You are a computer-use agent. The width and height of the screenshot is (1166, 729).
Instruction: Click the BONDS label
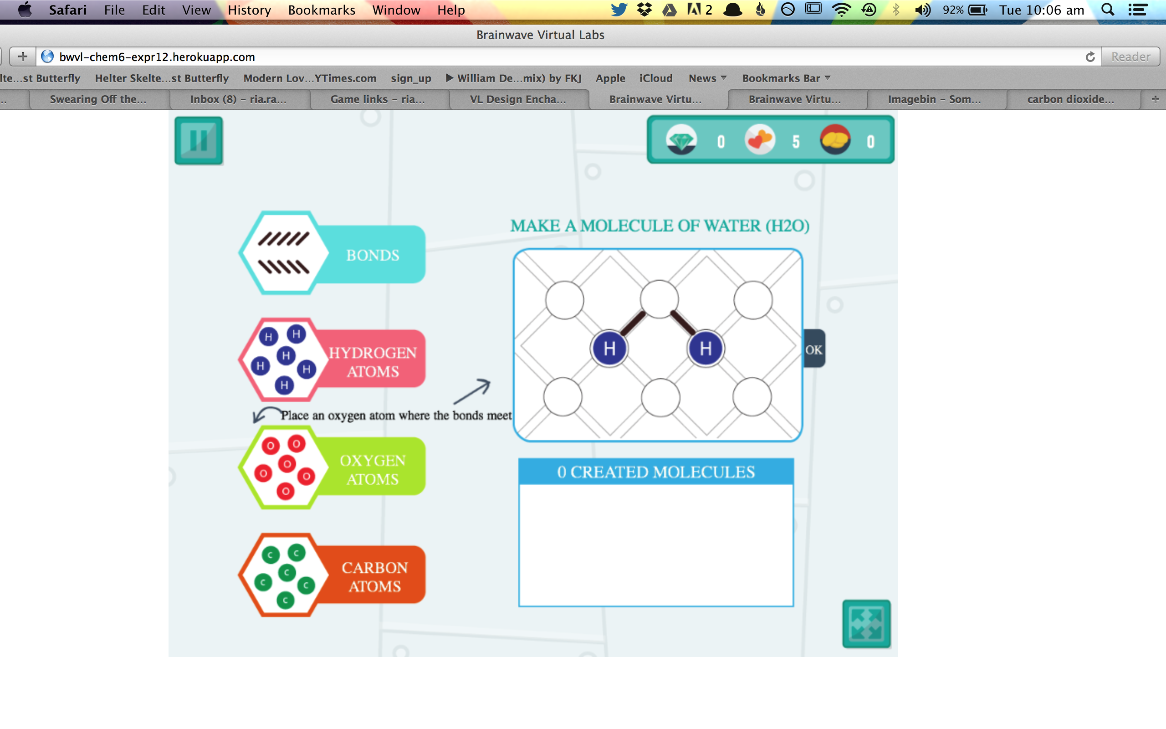(373, 255)
